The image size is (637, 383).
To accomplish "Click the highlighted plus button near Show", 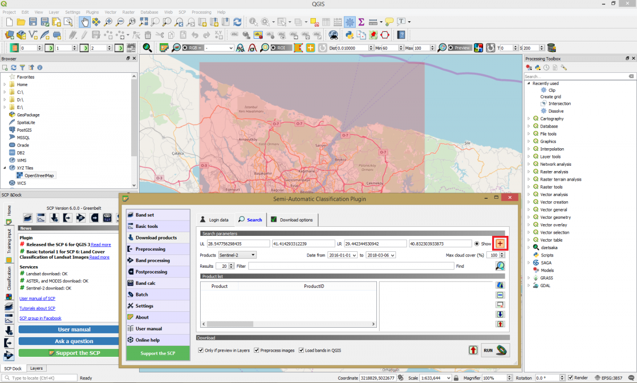I will (x=500, y=243).
